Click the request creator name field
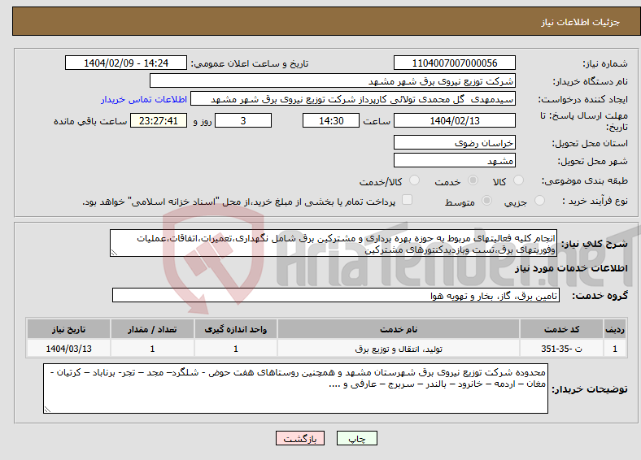Viewport: 641px width, 460px height. point(353,99)
